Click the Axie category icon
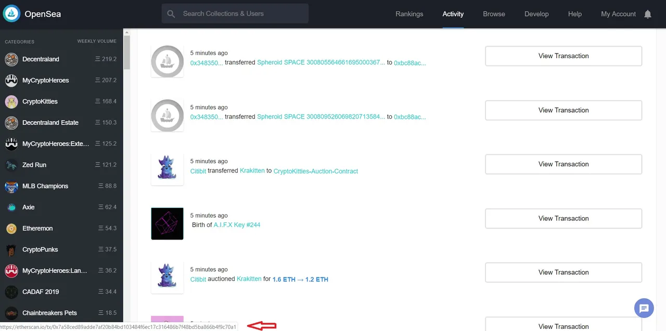666x331 pixels. [11, 207]
